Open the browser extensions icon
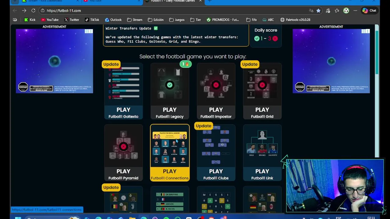Viewport: 390px width, 219px height. tap(328, 11)
